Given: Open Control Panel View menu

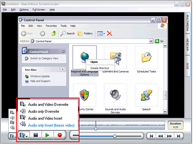Looking at the screenshot, I should [39, 26].
